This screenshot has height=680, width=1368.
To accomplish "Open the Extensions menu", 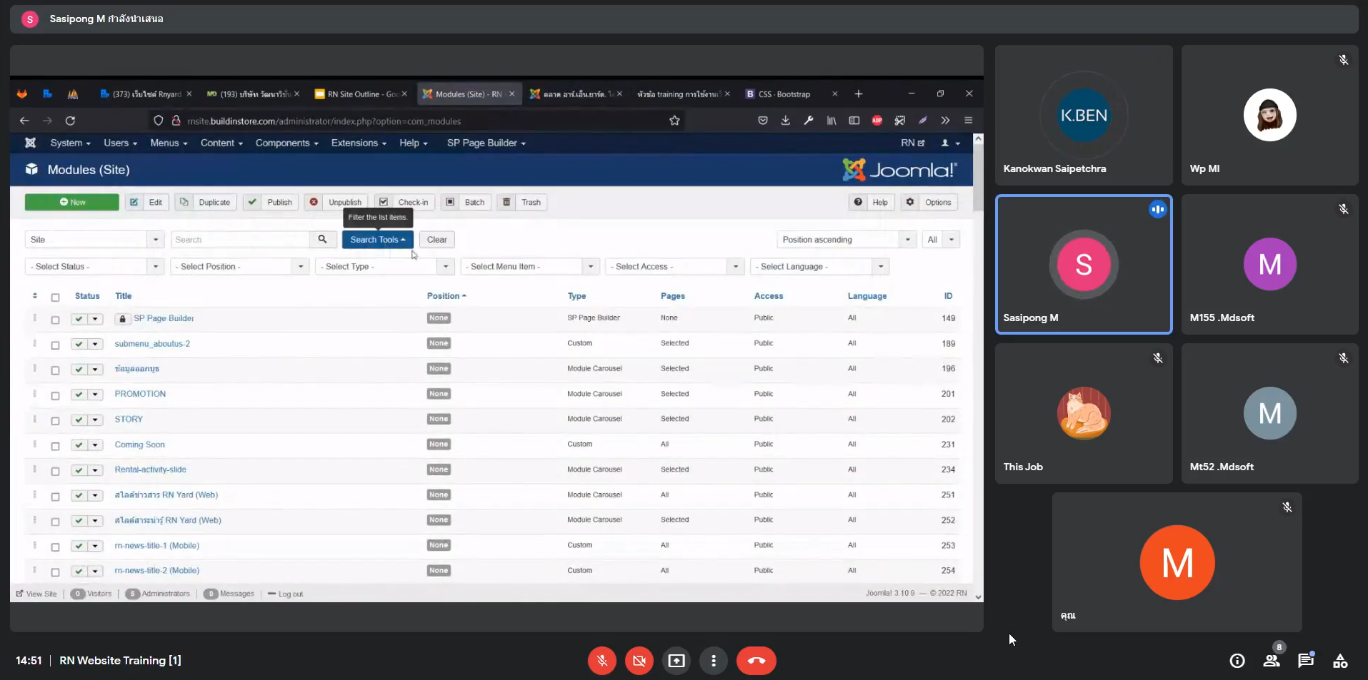I will click(358, 143).
